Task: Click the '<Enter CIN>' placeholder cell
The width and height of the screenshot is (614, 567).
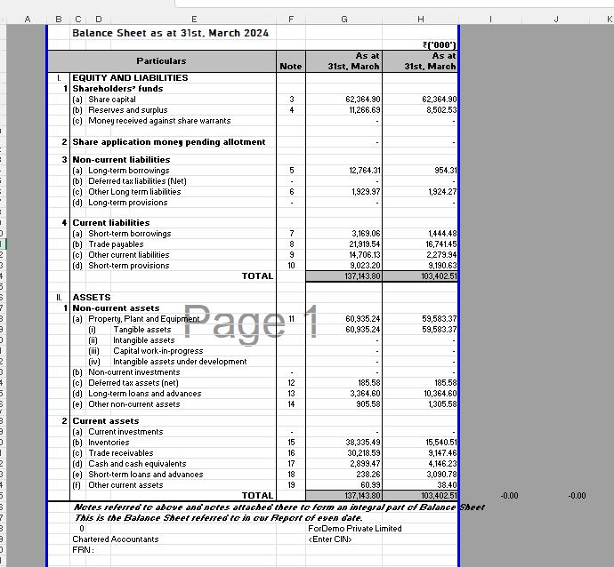Action: (x=330, y=539)
